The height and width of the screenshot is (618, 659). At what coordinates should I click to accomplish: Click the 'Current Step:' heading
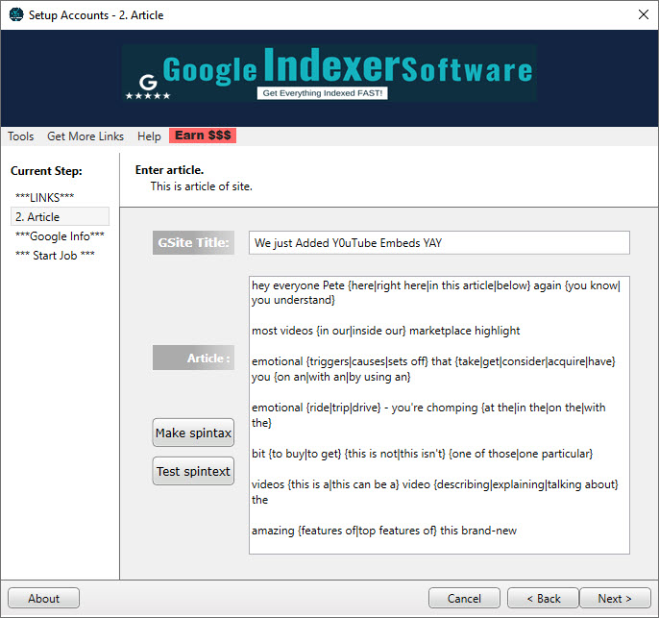(x=46, y=171)
